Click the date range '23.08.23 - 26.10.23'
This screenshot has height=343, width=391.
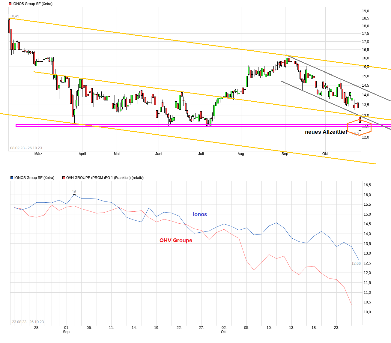tap(28, 321)
